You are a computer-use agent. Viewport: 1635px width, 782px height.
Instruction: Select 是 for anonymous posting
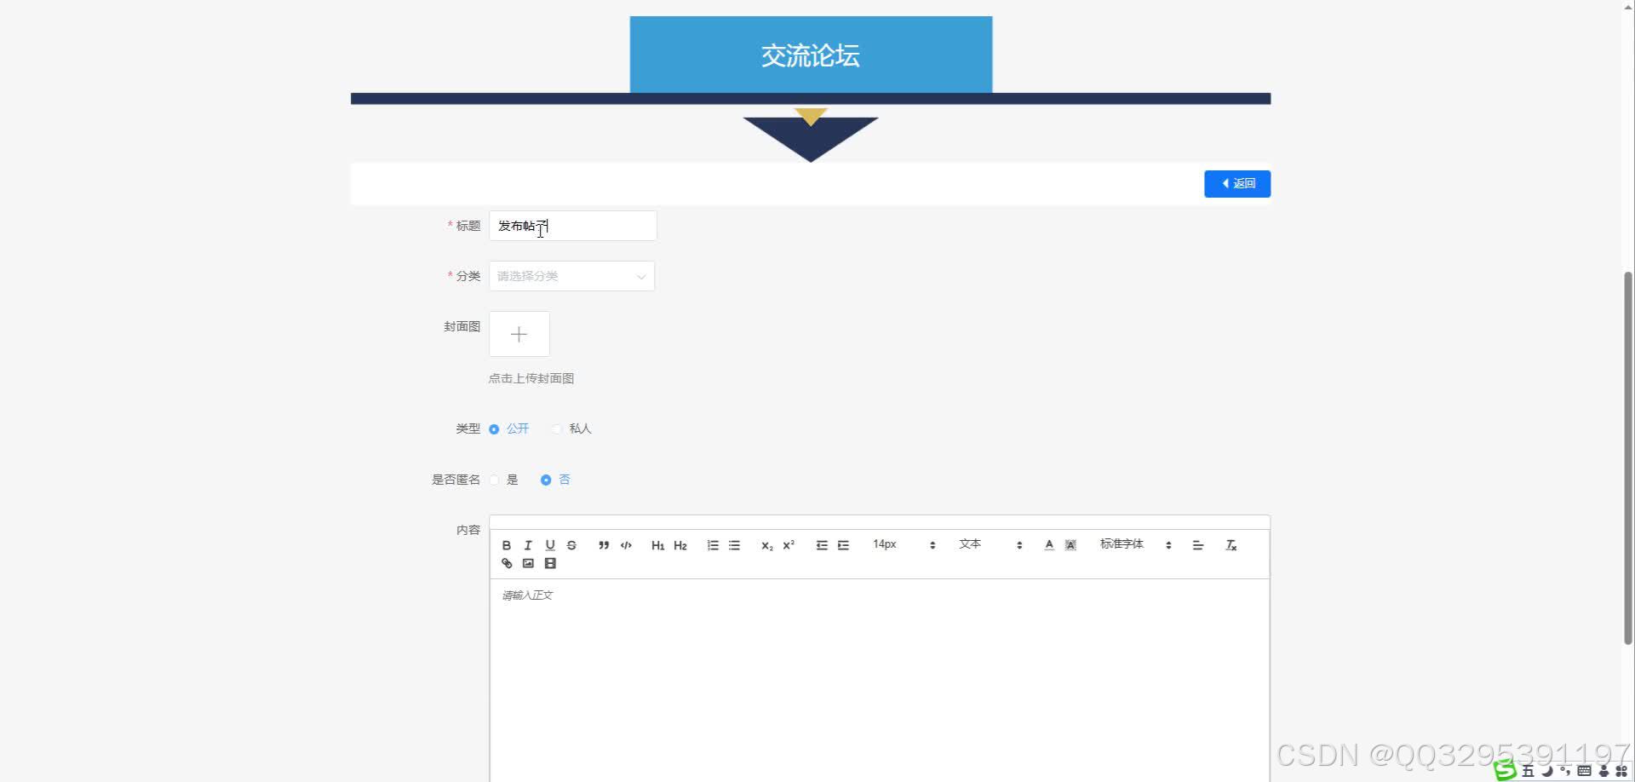tap(494, 479)
